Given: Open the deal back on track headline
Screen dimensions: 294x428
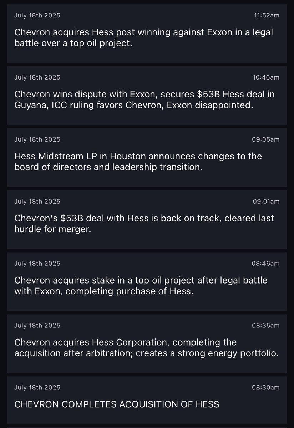Looking at the screenshot, I should [147, 220].
